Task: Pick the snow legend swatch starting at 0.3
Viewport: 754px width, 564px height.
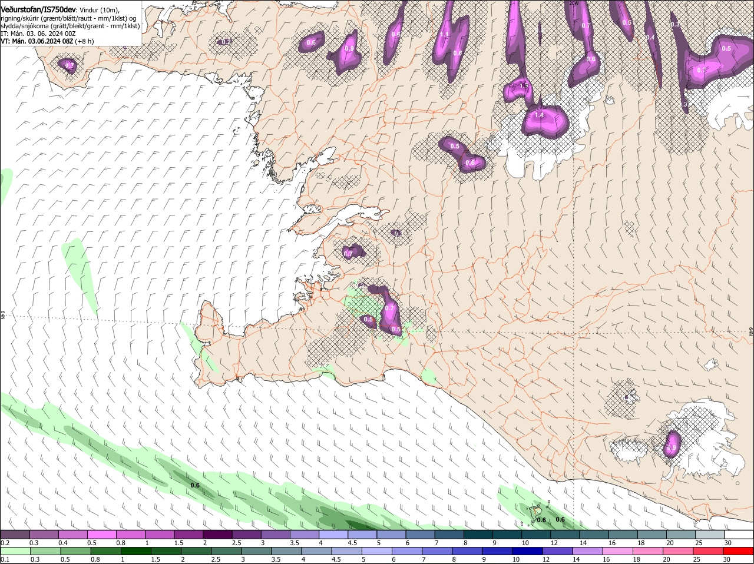Action: tap(44, 534)
